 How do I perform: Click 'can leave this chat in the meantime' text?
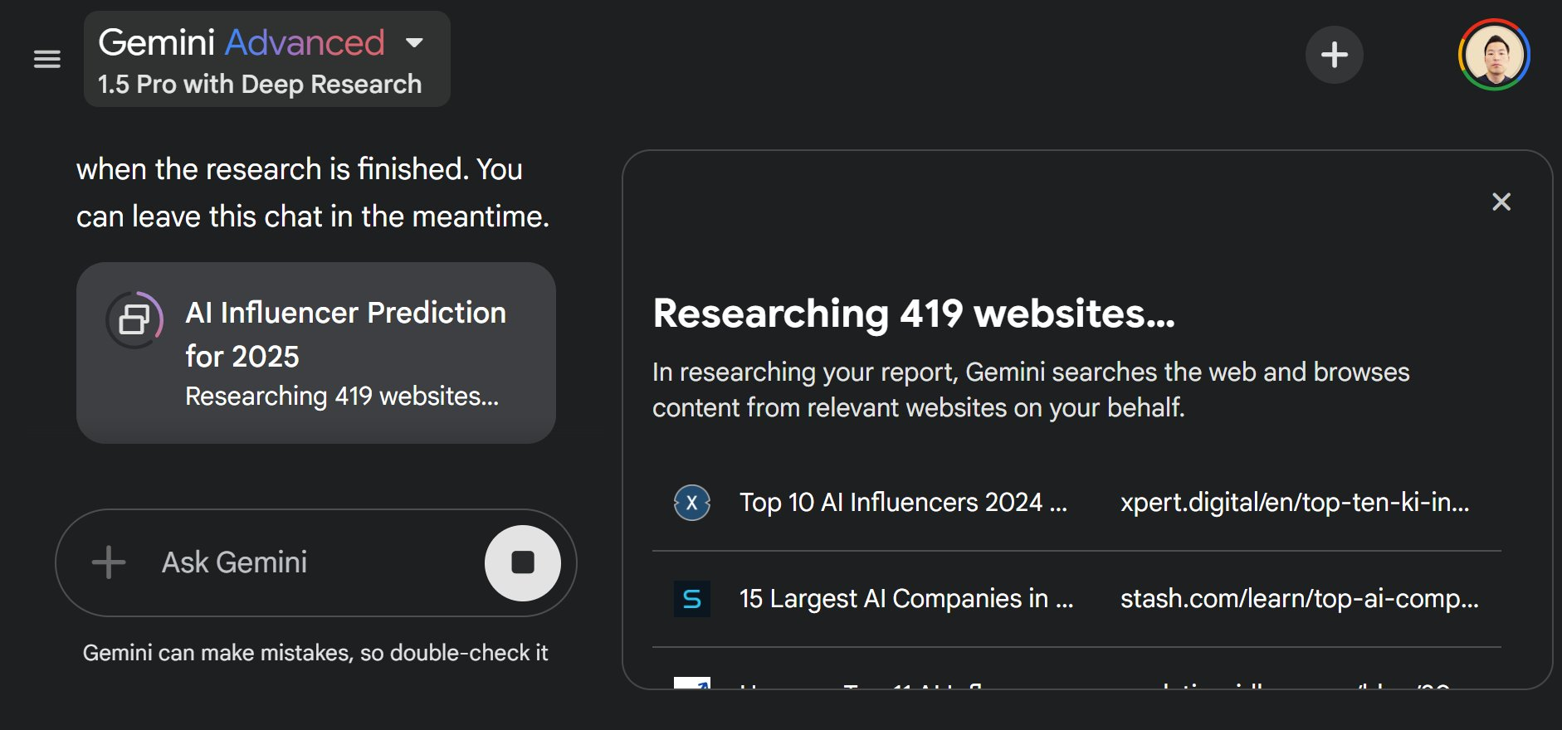tap(313, 217)
